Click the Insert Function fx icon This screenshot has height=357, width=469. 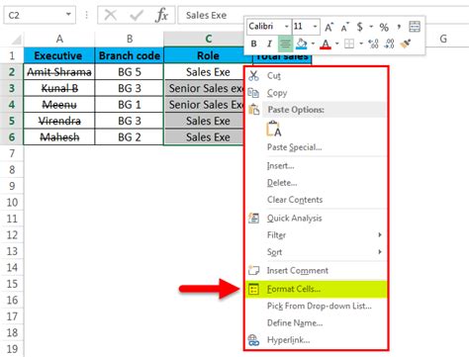(x=161, y=15)
